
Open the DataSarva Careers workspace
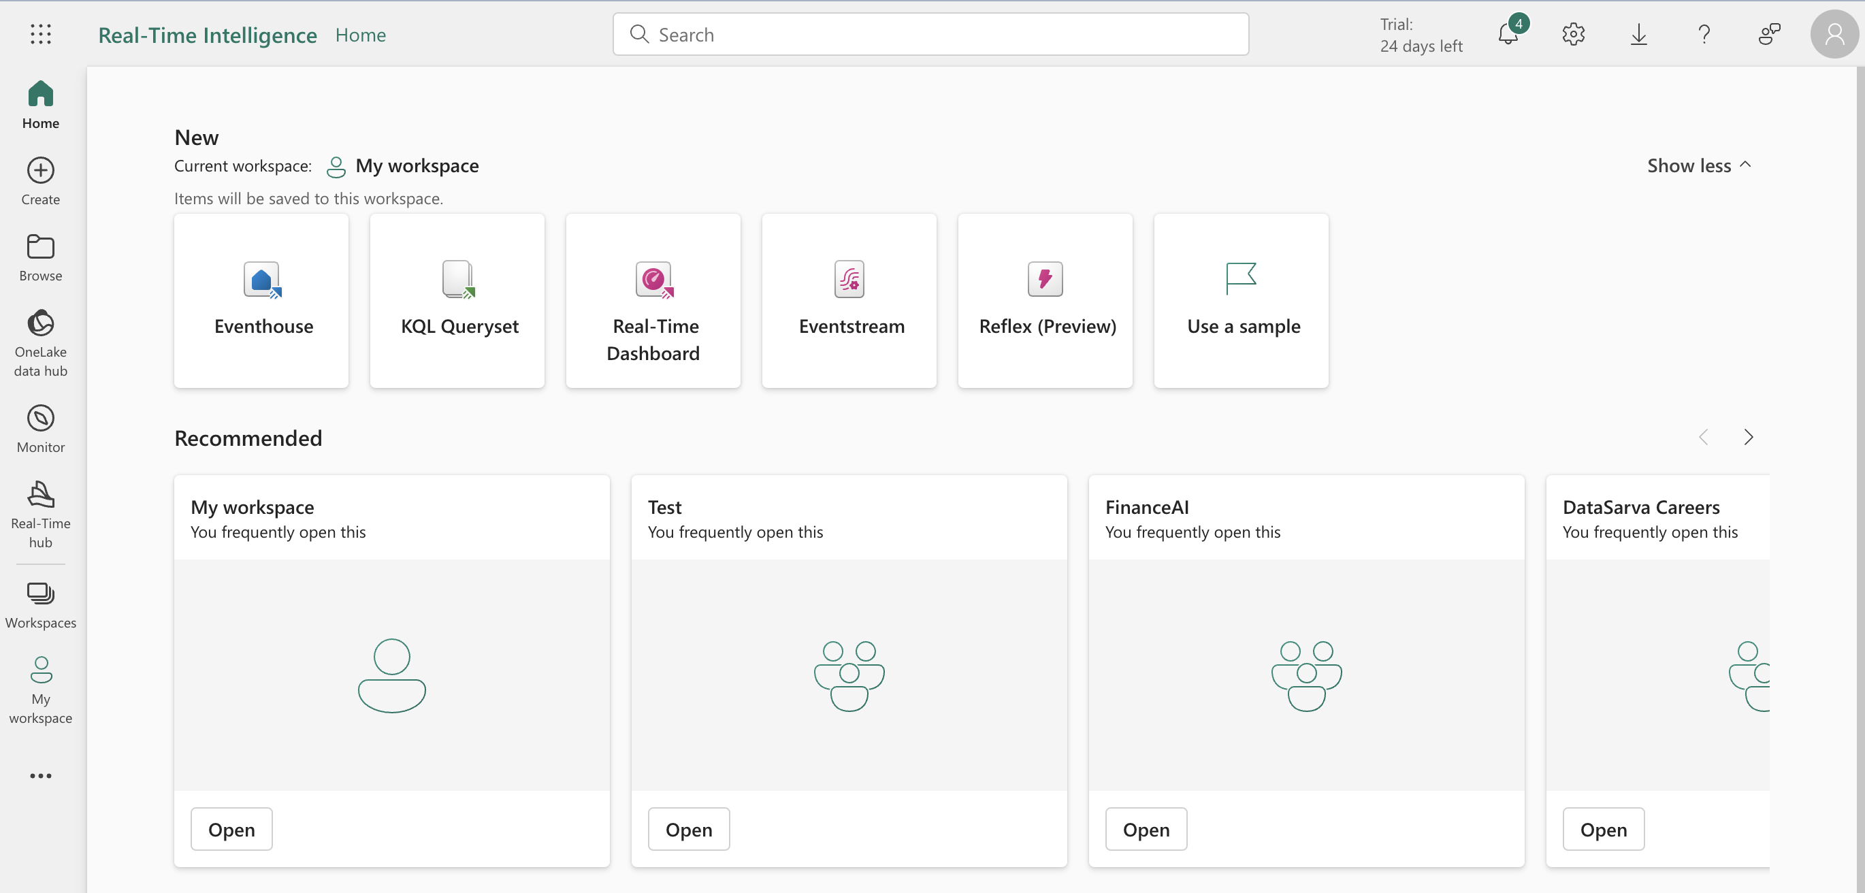pos(1604,829)
